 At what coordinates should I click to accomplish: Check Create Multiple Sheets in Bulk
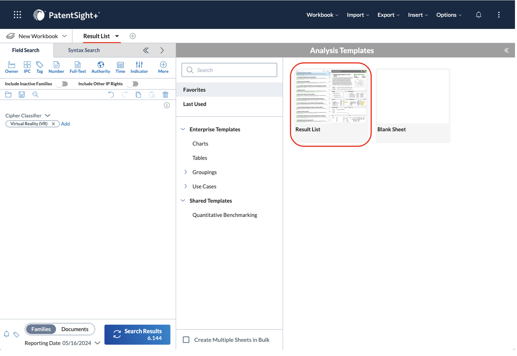click(186, 340)
